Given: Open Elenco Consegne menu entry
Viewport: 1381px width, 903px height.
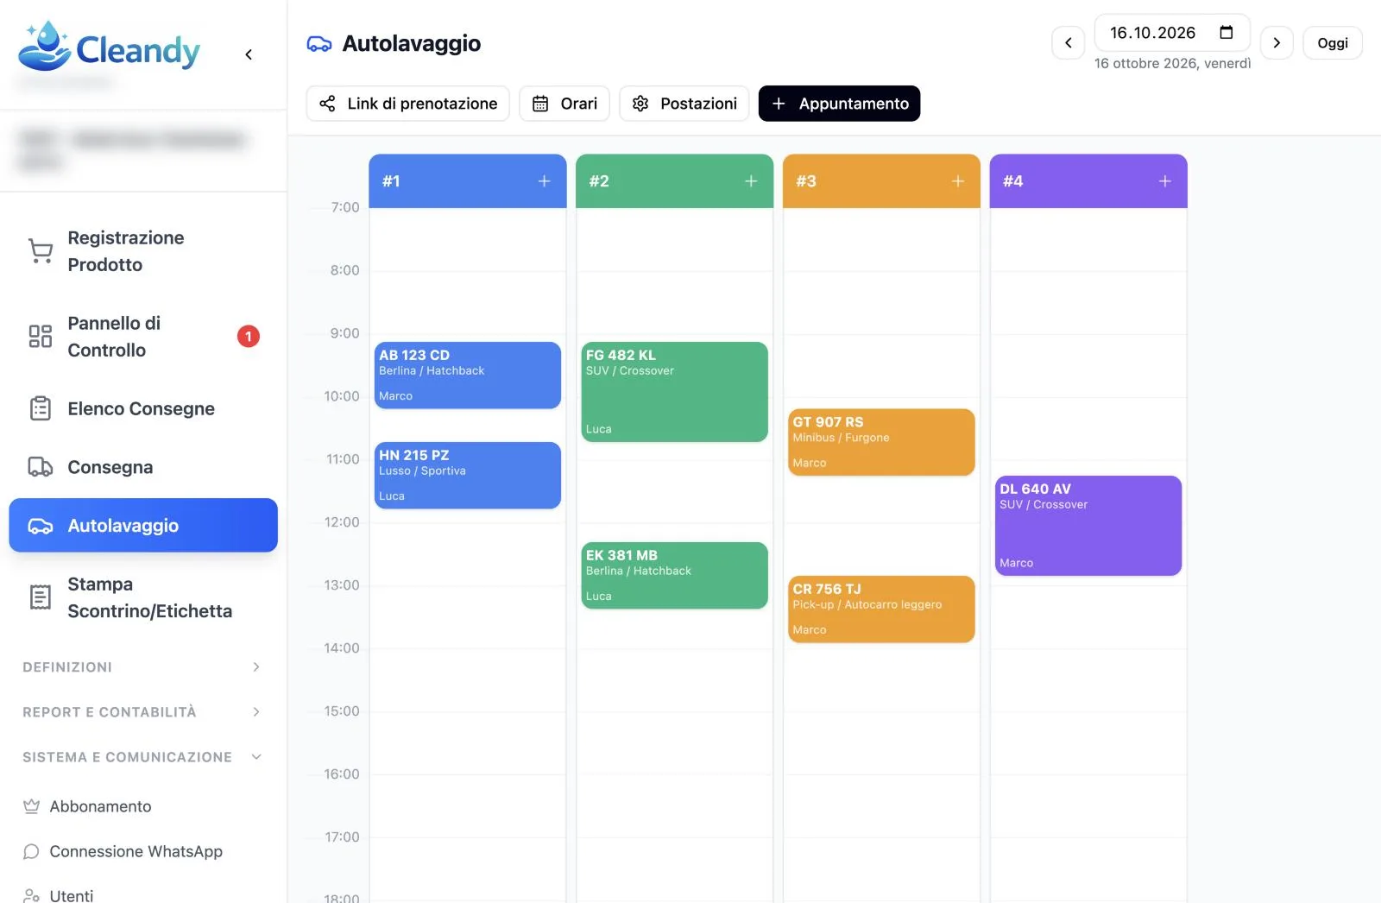Looking at the screenshot, I should coord(143,408).
